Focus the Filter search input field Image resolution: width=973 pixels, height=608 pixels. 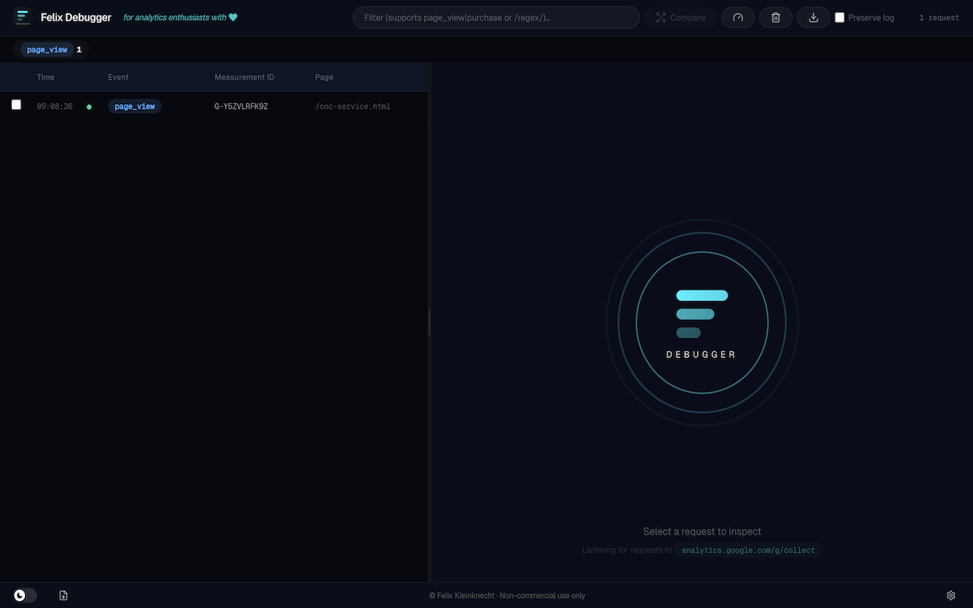point(496,17)
